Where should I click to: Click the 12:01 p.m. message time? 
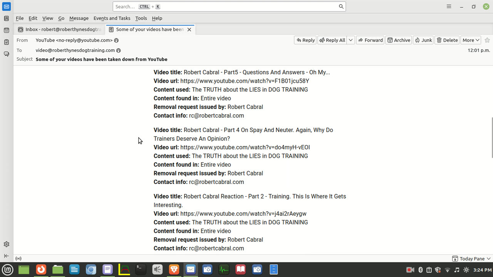click(479, 50)
